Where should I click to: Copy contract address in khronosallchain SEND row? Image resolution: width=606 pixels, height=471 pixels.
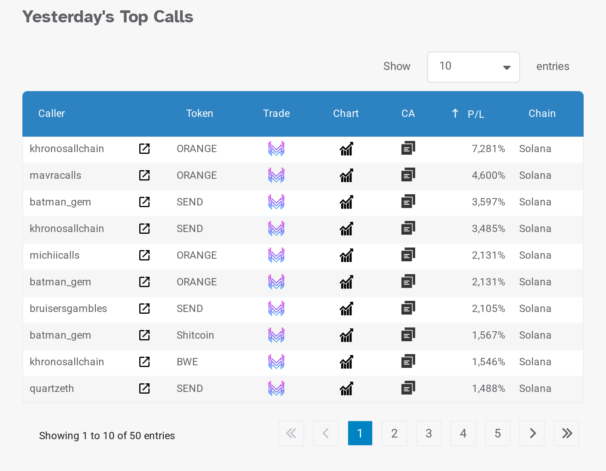tap(408, 229)
